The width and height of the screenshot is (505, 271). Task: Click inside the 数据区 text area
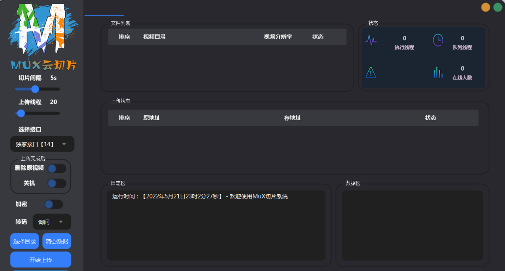pyautogui.click(x=412, y=225)
